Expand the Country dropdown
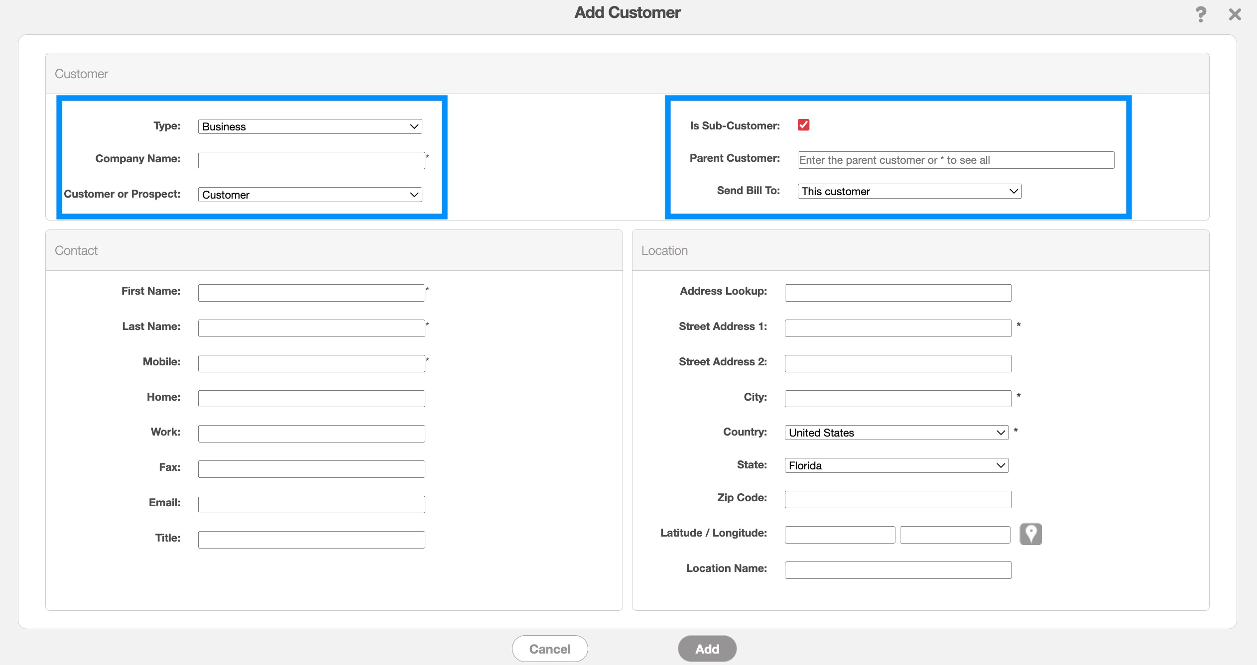The height and width of the screenshot is (665, 1257). (x=896, y=433)
